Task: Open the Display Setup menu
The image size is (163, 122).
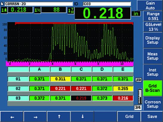Action: (152, 40)
